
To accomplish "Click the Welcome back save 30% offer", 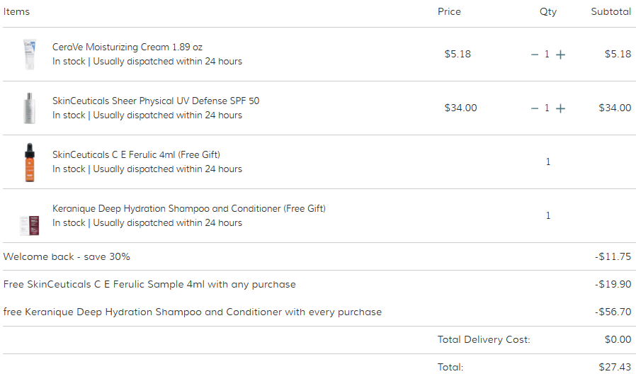I will point(67,256).
